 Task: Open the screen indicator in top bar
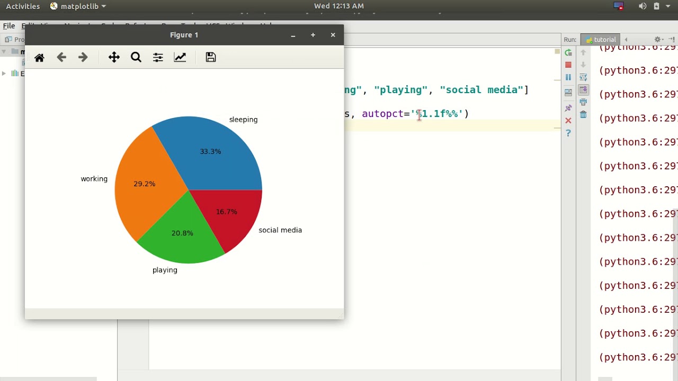coord(619,6)
